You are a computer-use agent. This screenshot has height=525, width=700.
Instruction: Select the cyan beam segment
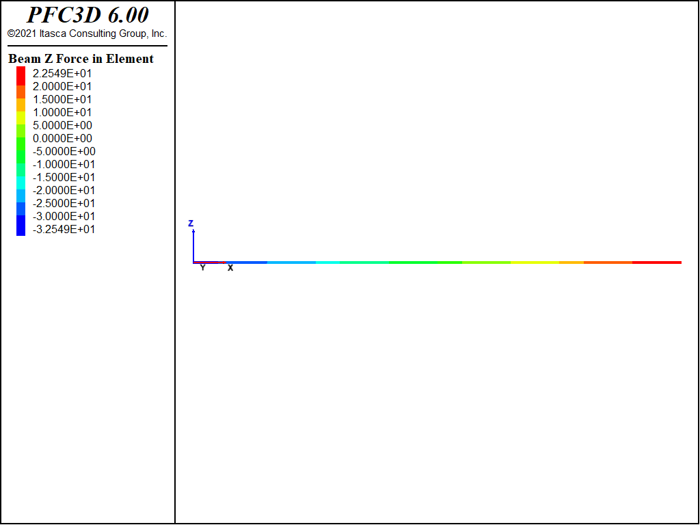[327, 262]
